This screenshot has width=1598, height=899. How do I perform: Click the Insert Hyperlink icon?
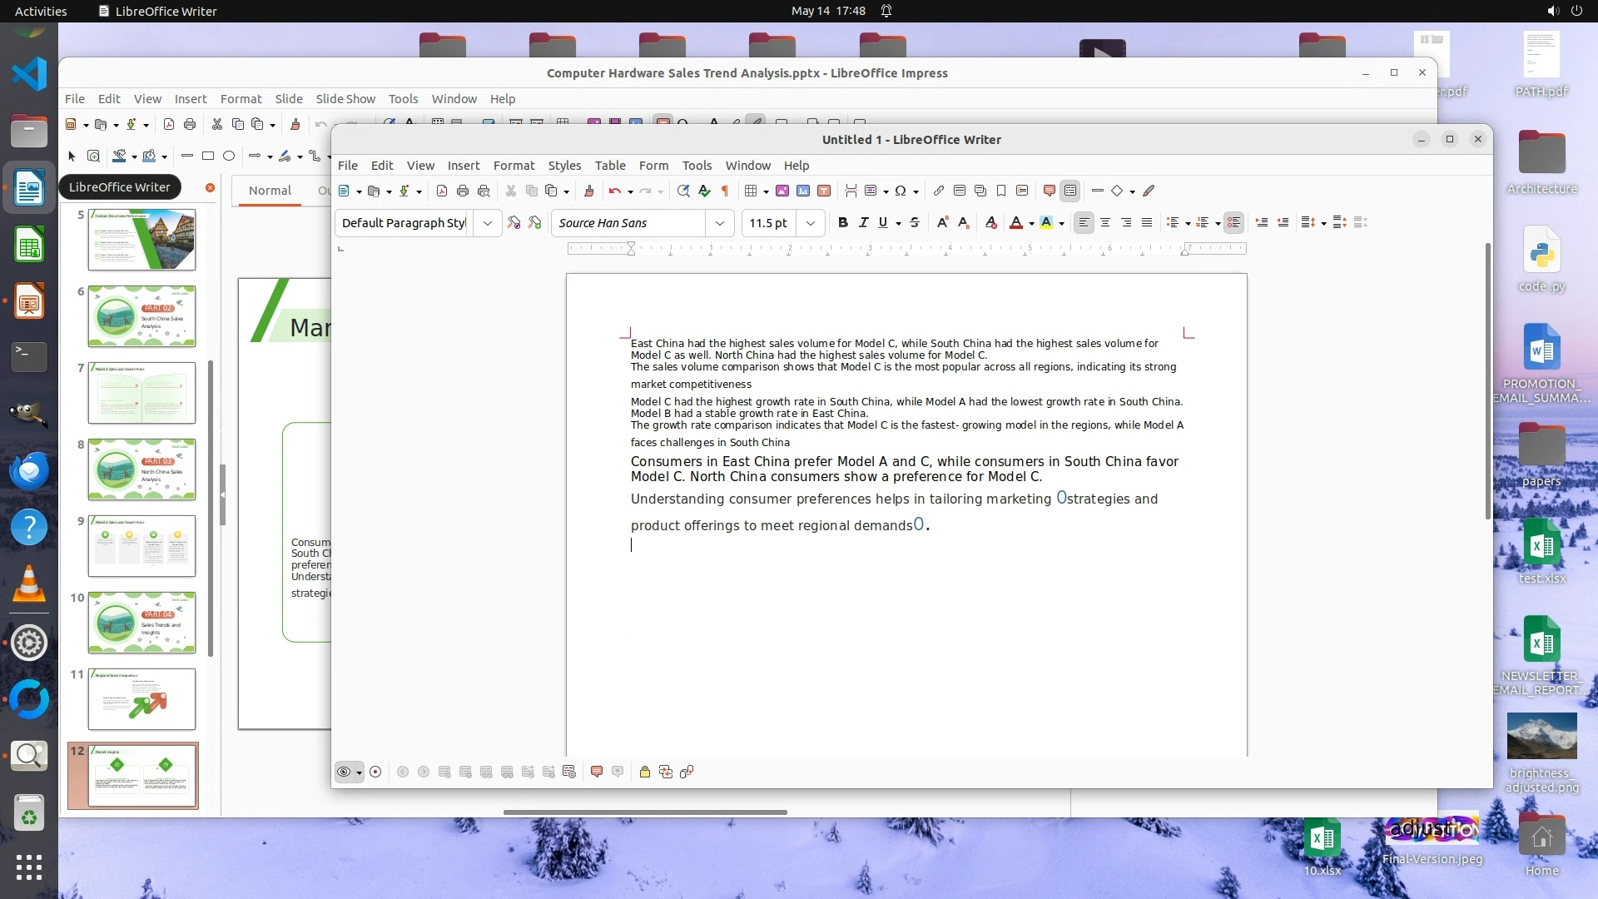point(939,191)
